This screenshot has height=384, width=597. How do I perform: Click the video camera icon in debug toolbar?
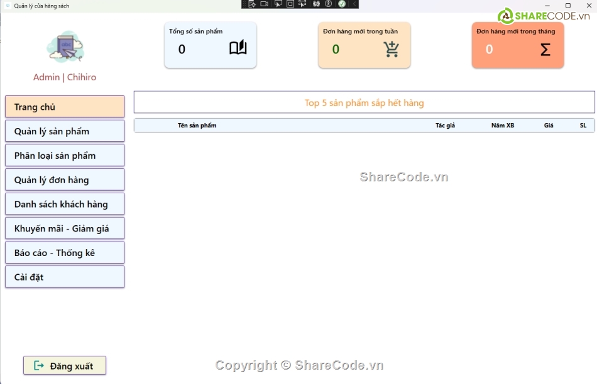pos(265,4)
